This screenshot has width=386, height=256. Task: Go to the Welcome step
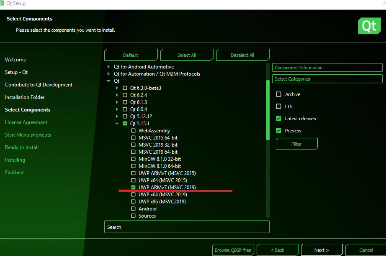coord(15,60)
